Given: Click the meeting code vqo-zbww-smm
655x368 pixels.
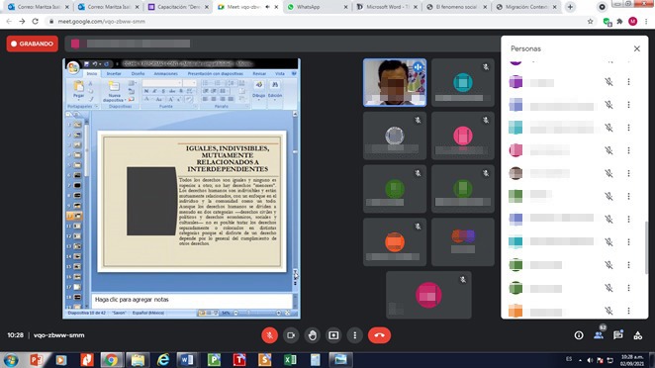Looking at the screenshot, I should pos(59,335).
